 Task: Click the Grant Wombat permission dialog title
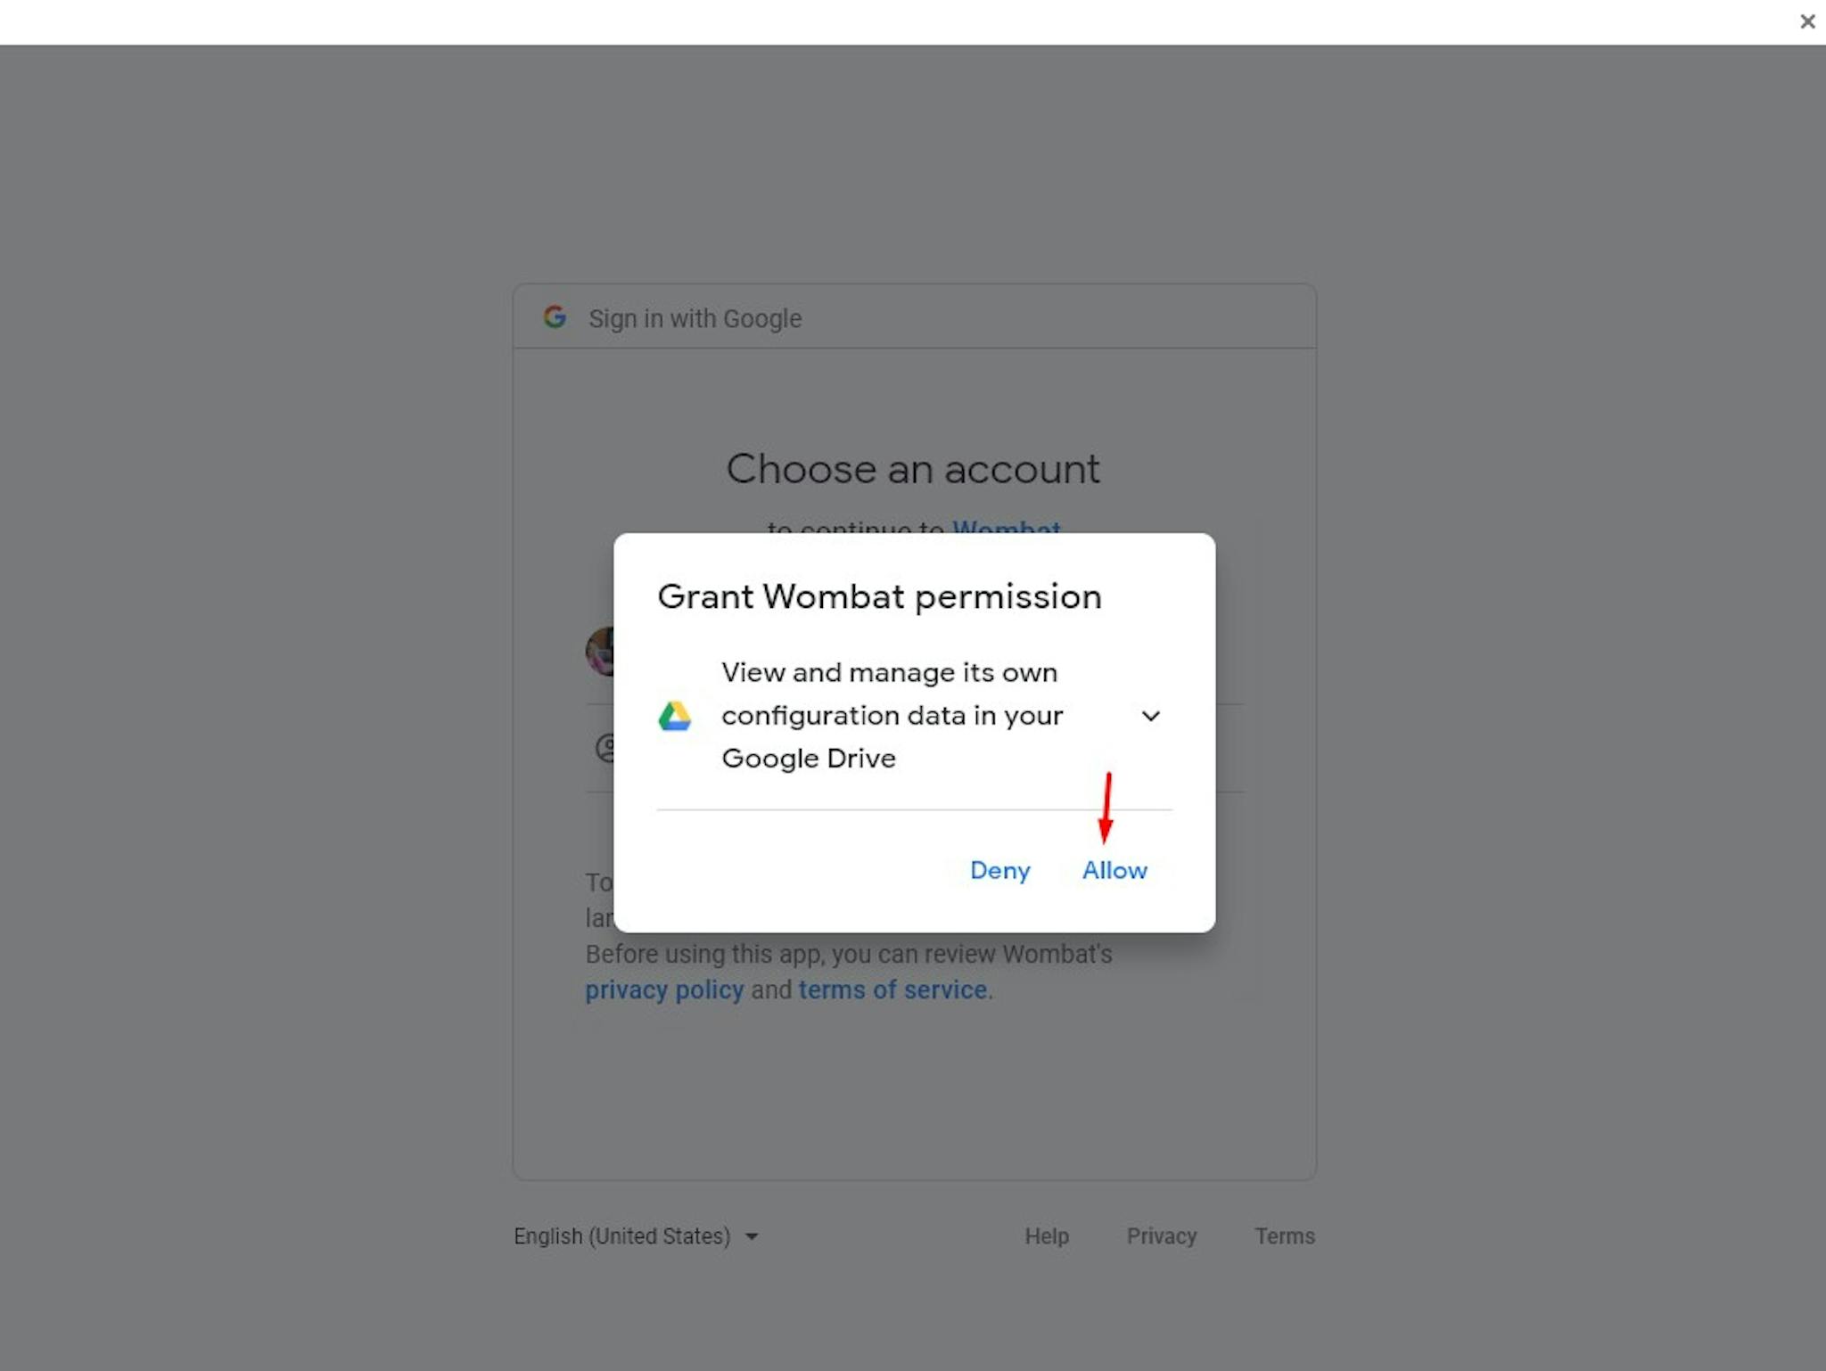879,596
